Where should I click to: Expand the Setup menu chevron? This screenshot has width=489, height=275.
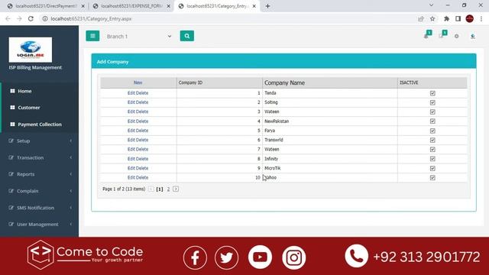(x=71, y=141)
